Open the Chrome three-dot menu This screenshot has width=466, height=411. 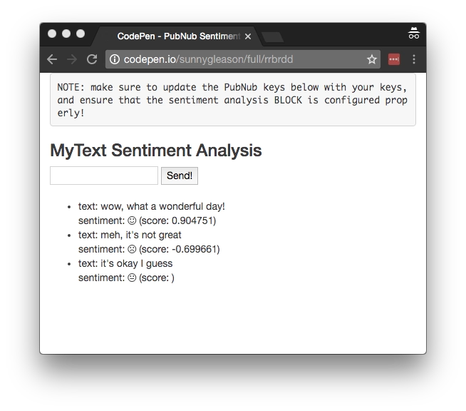(414, 59)
